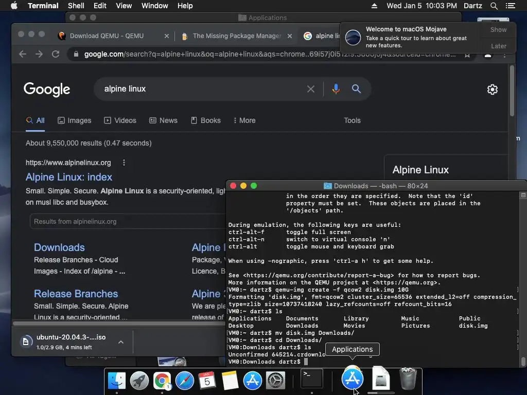Click the Terminal title Downloads — -bash

tap(380, 186)
